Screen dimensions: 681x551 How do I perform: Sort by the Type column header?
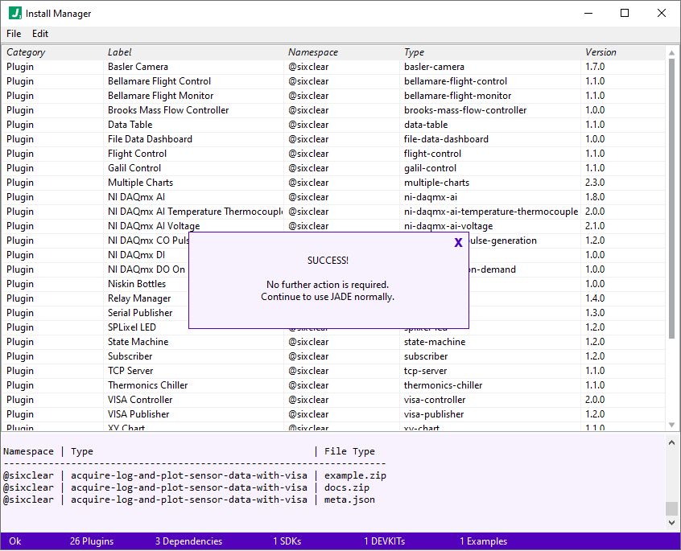tap(414, 52)
